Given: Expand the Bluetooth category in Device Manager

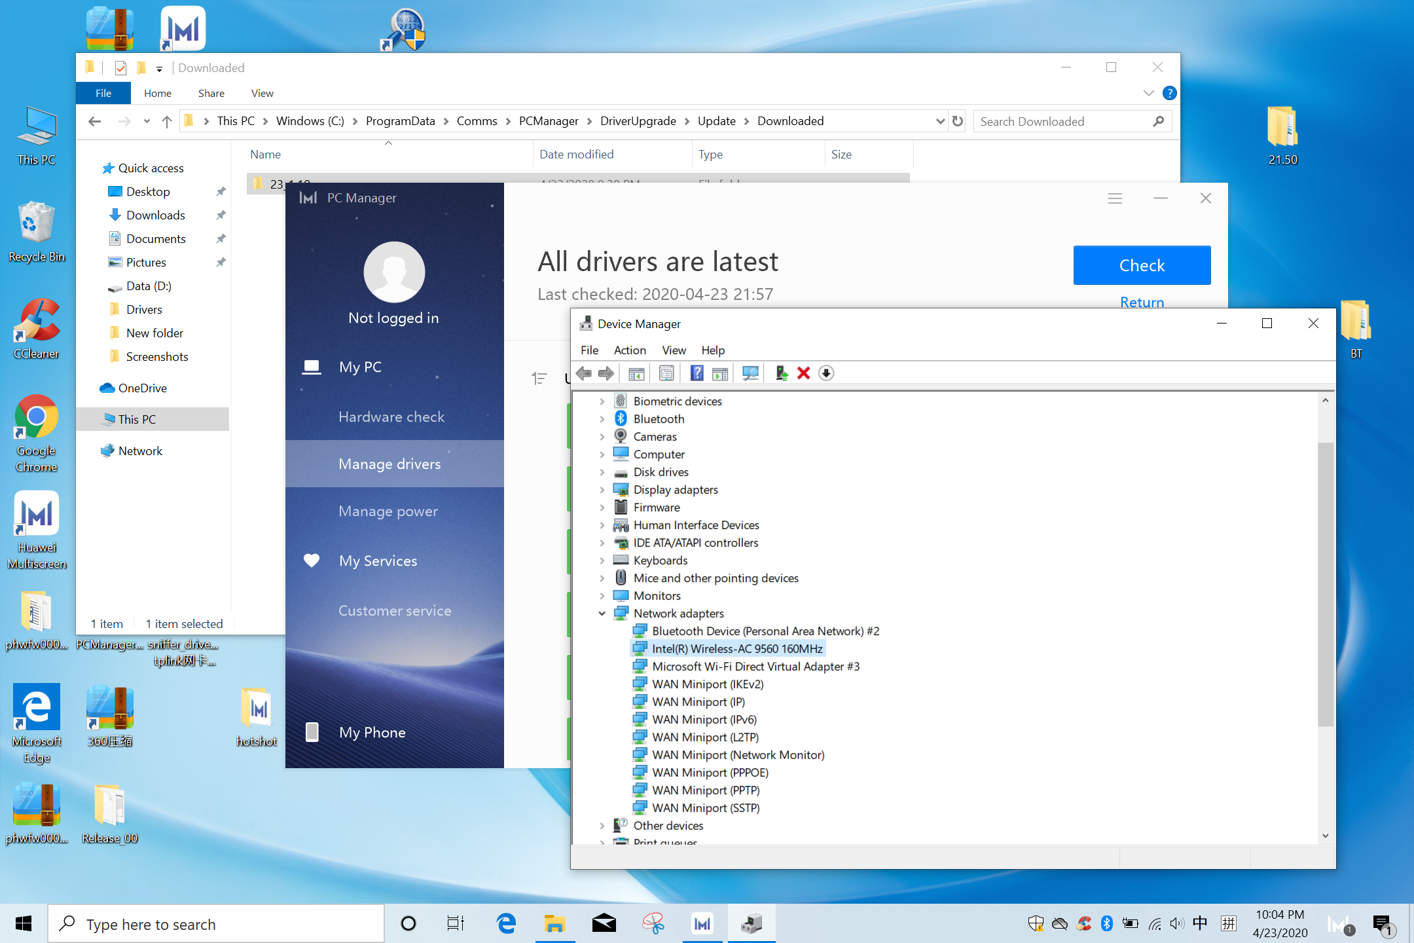Looking at the screenshot, I should [601, 419].
